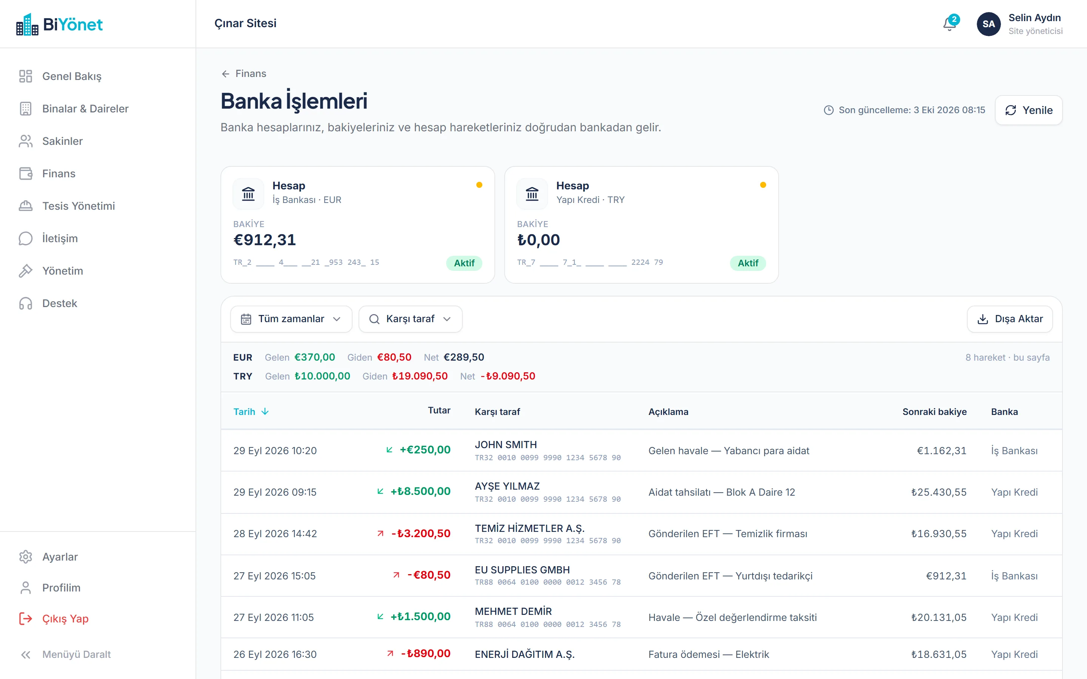
Task: Click the Çınar Sitesi site title
Action: click(x=245, y=23)
